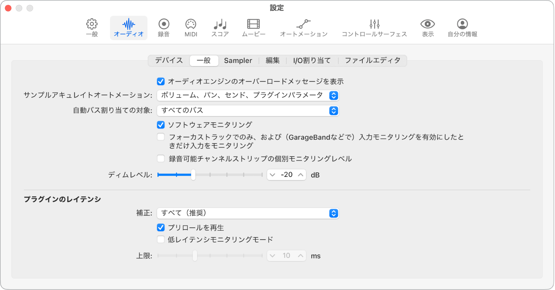The width and height of the screenshot is (555, 290).
Task: Close the 設定 window
Action: click(8, 8)
